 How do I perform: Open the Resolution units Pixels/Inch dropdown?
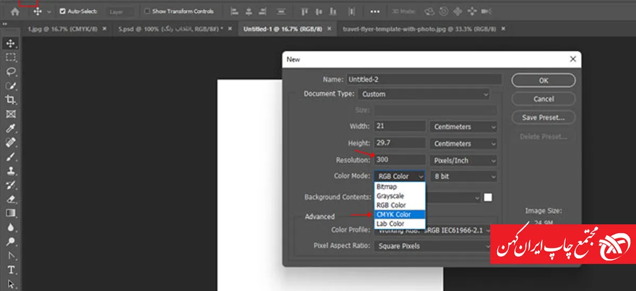point(464,160)
